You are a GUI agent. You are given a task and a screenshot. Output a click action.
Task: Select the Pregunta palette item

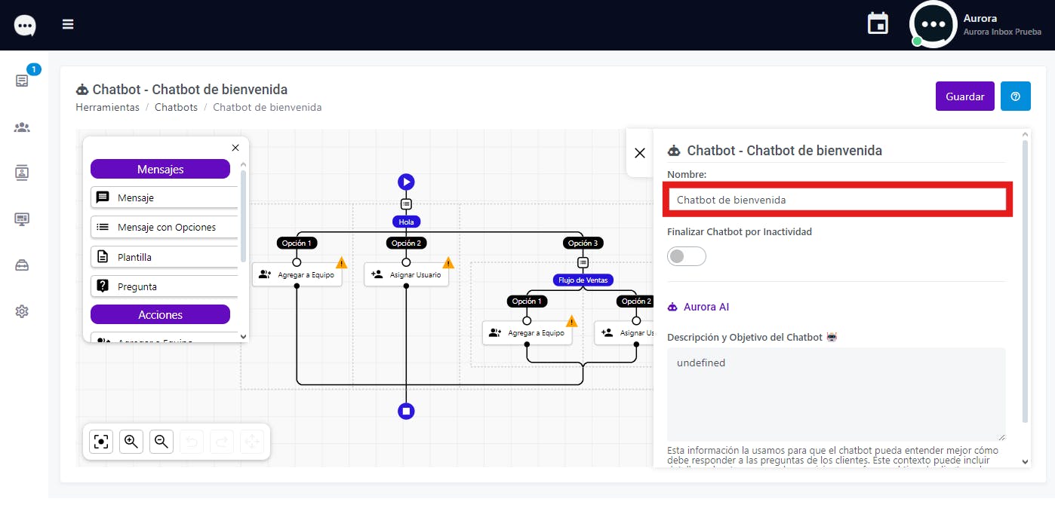click(x=165, y=286)
